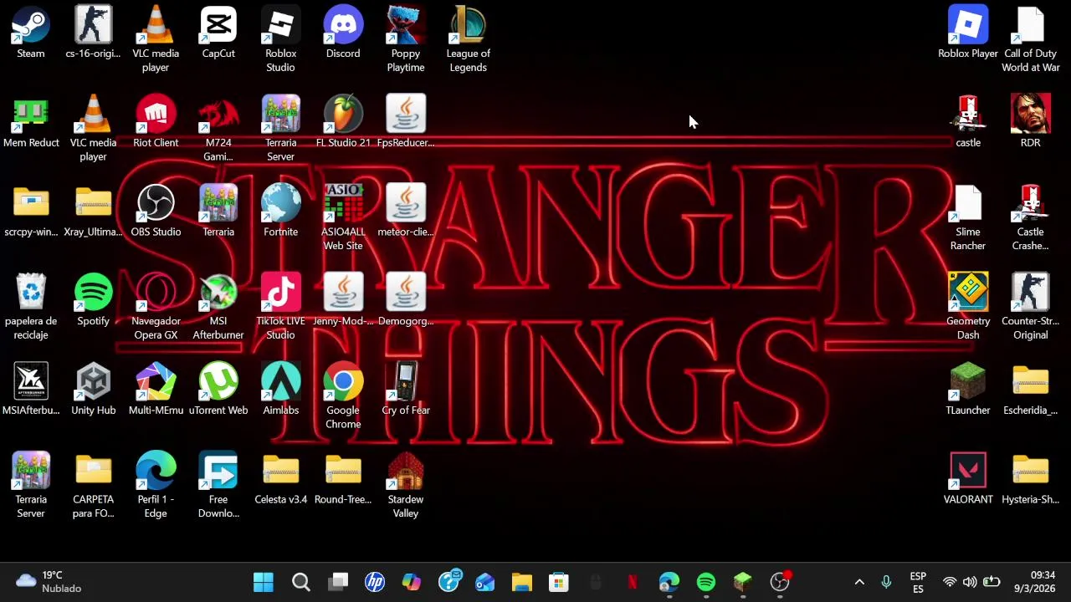Open the Riot Client shortcut

156,122
